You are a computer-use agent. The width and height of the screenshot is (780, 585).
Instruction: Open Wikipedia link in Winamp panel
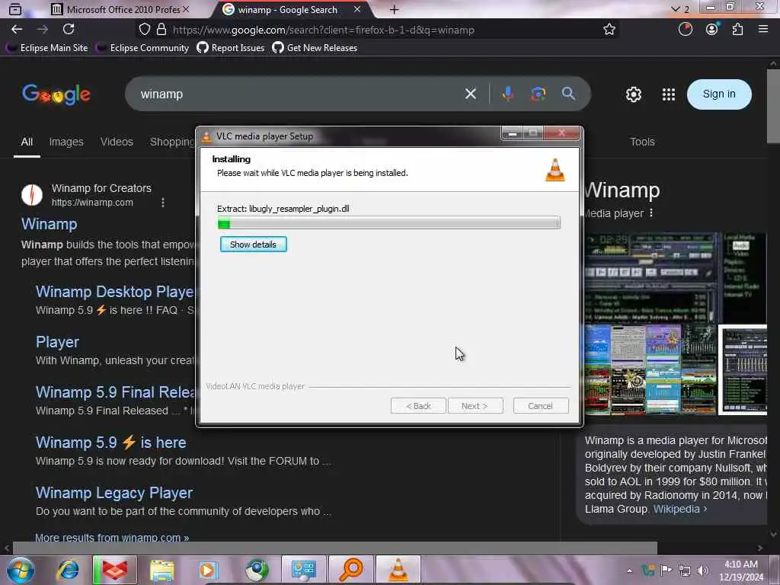click(679, 509)
